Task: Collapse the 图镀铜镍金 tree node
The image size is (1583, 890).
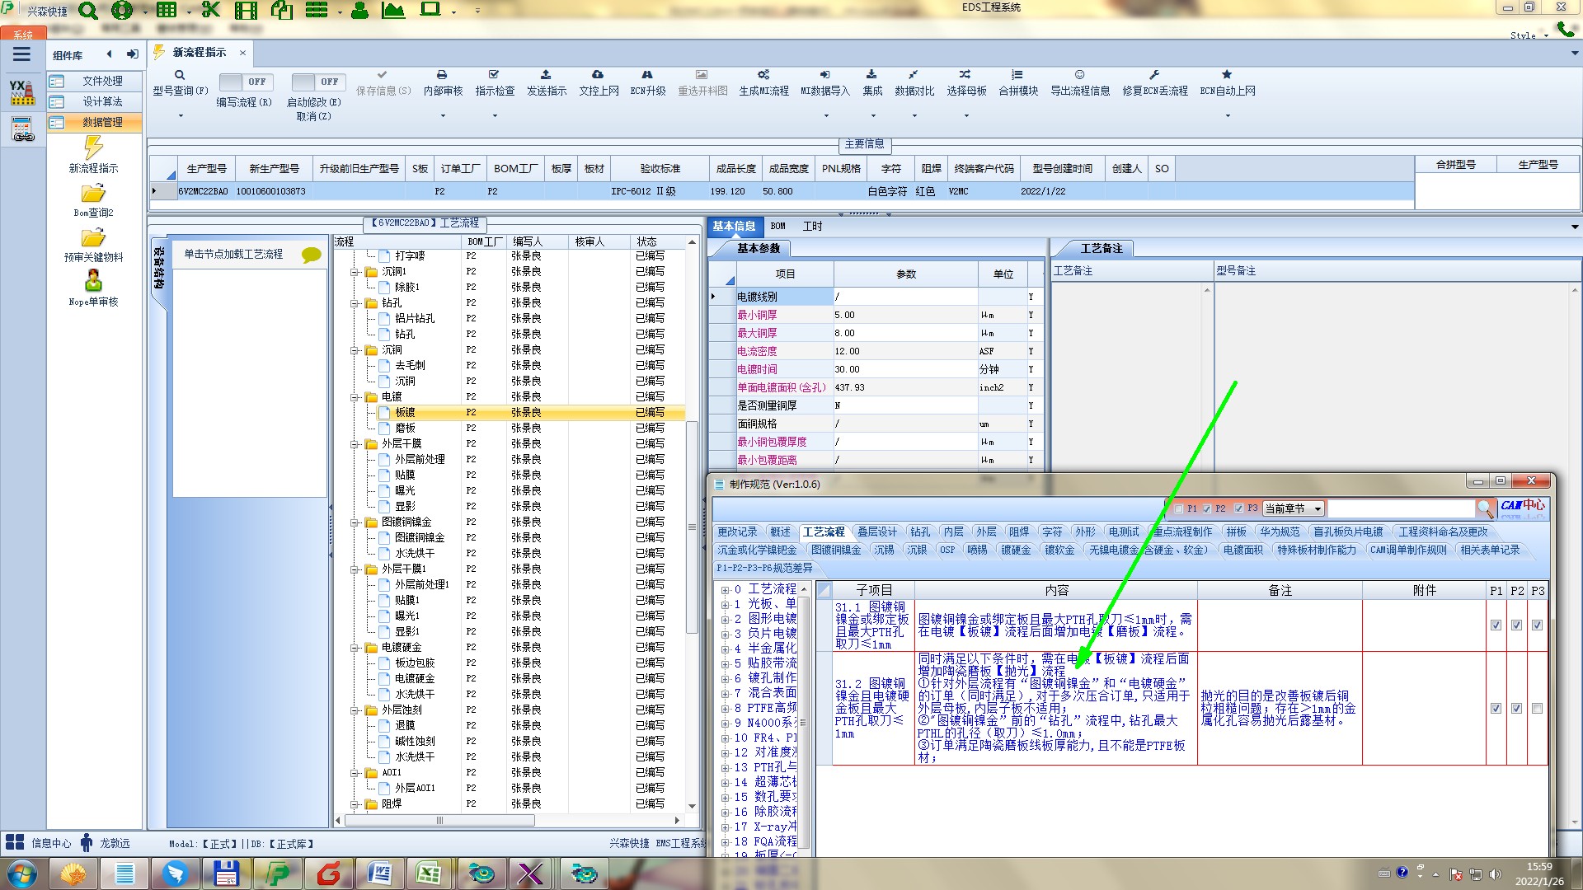Action: pyautogui.click(x=355, y=522)
